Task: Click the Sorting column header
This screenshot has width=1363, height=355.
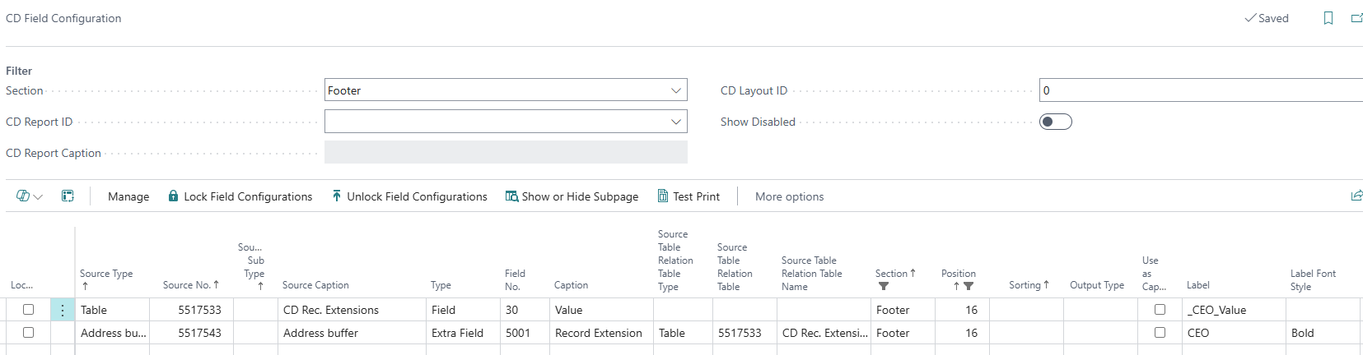Action: (1029, 285)
